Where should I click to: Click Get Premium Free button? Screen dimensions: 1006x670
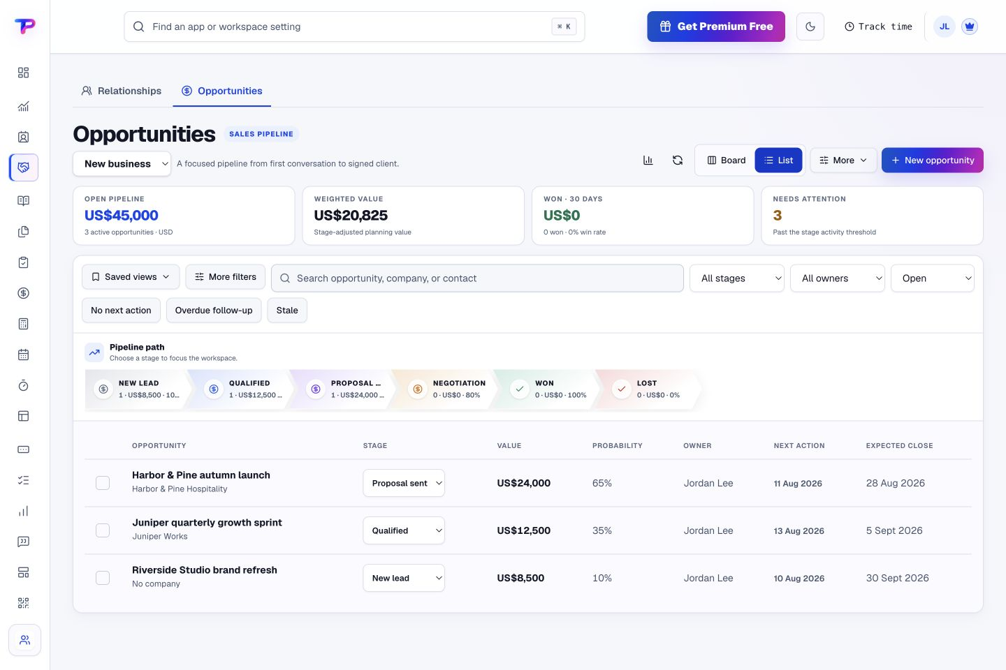point(716,27)
